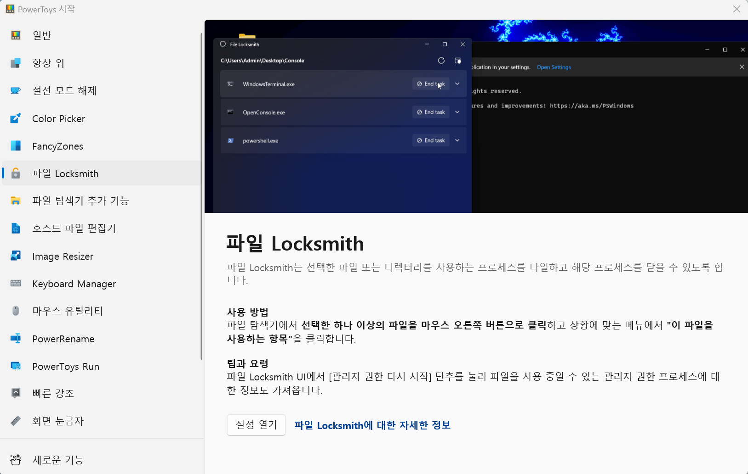Viewport: 748px width, 474px height.
Task: Open the Color Picker page
Action: [102, 118]
